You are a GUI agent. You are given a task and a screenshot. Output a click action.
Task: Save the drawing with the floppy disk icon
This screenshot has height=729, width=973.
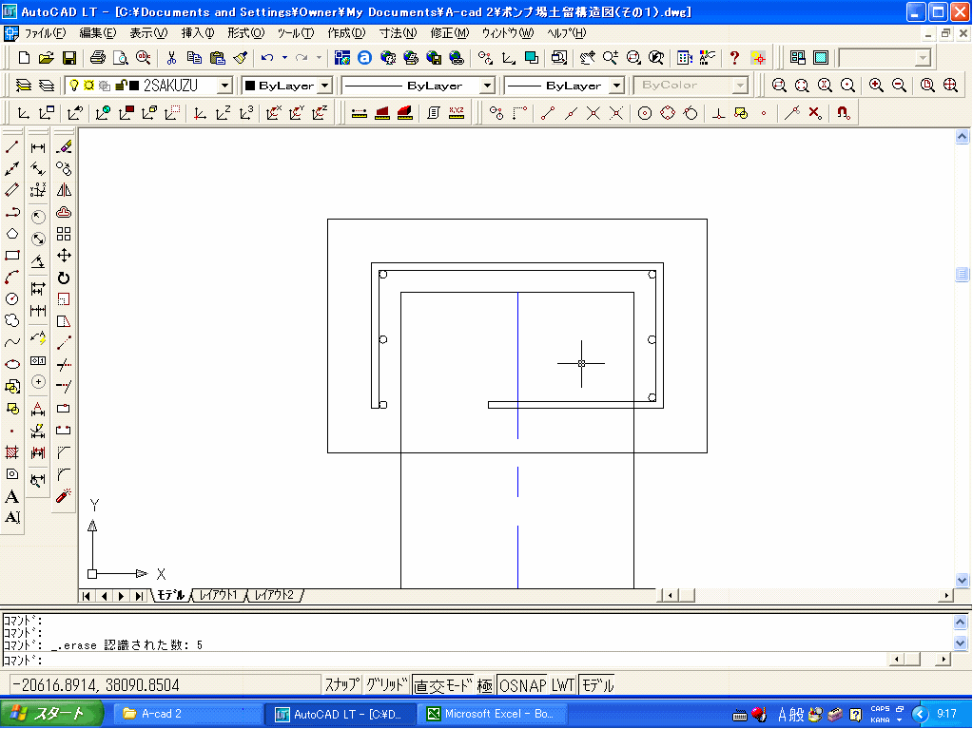coord(68,58)
